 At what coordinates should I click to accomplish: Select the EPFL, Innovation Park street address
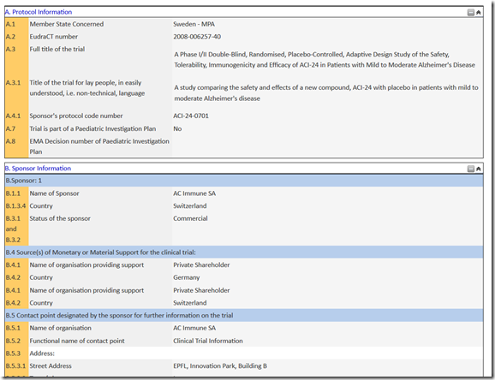point(220,366)
